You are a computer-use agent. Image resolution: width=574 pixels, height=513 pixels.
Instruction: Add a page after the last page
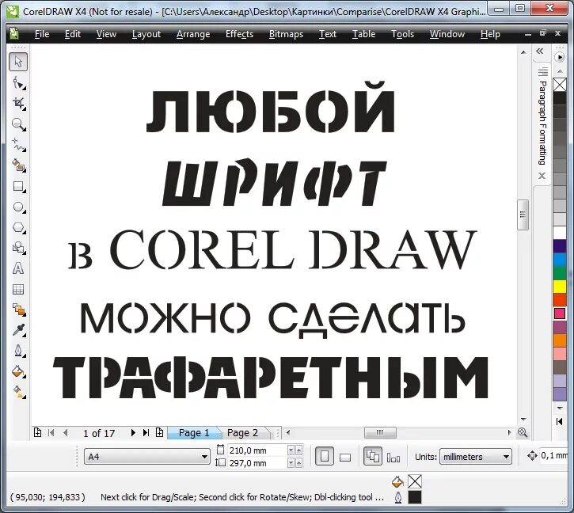click(x=160, y=432)
